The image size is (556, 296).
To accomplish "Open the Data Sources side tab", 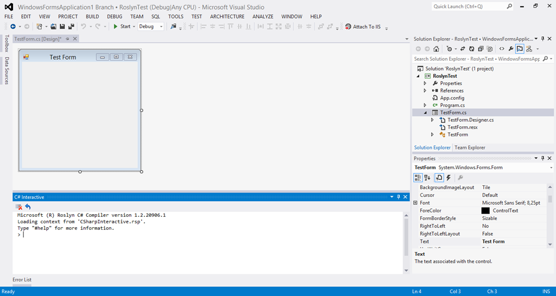I will tap(7, 70).
